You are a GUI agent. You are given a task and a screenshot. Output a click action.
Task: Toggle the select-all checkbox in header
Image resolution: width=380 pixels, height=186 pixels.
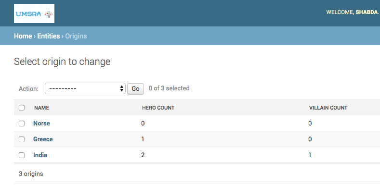point(22,108)
